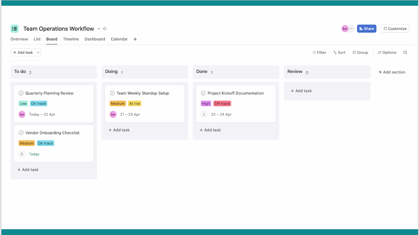Star the Team Operations Workflow project
The image size is (419, 235).
[x=105, y=29]
